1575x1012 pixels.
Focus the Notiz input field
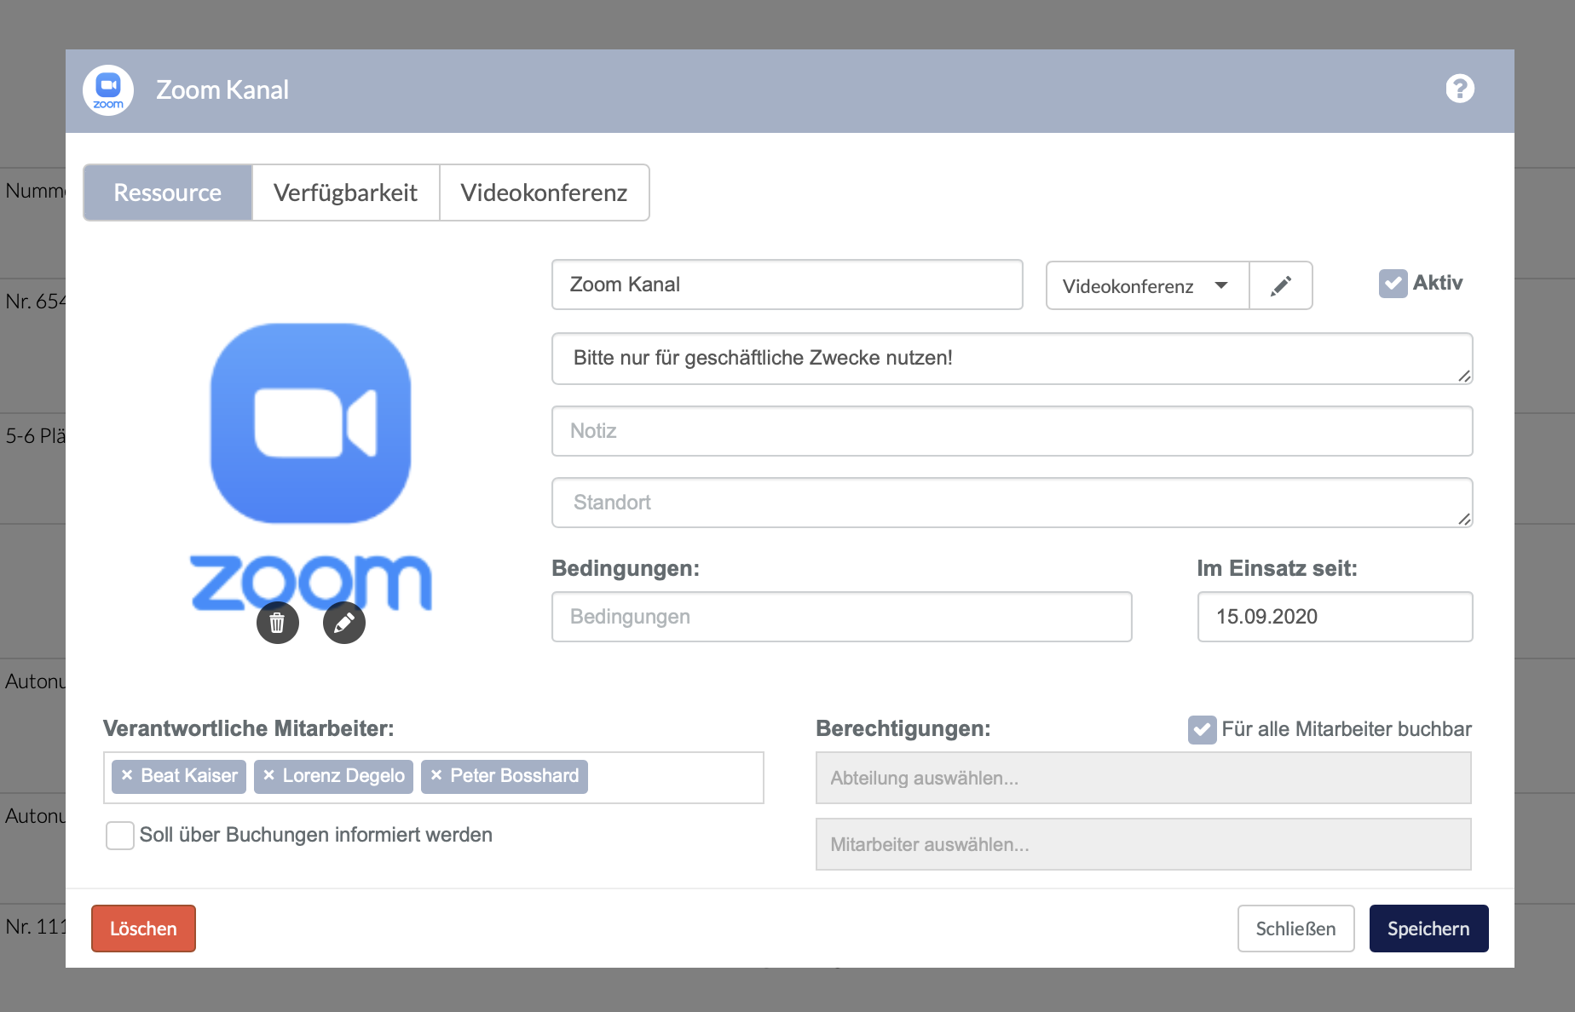1012,431
